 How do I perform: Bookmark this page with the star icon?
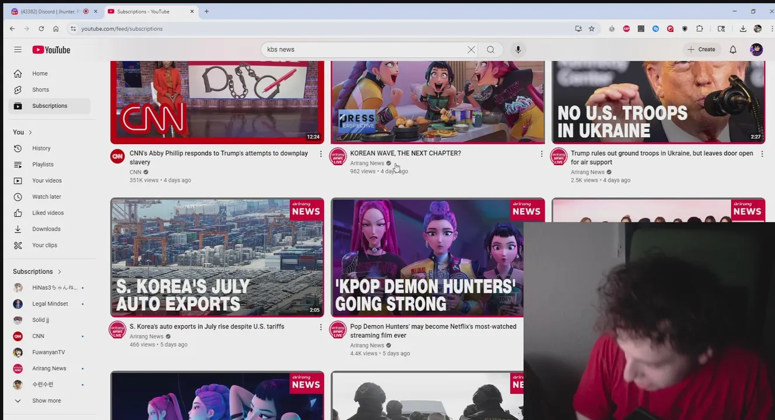591,29
